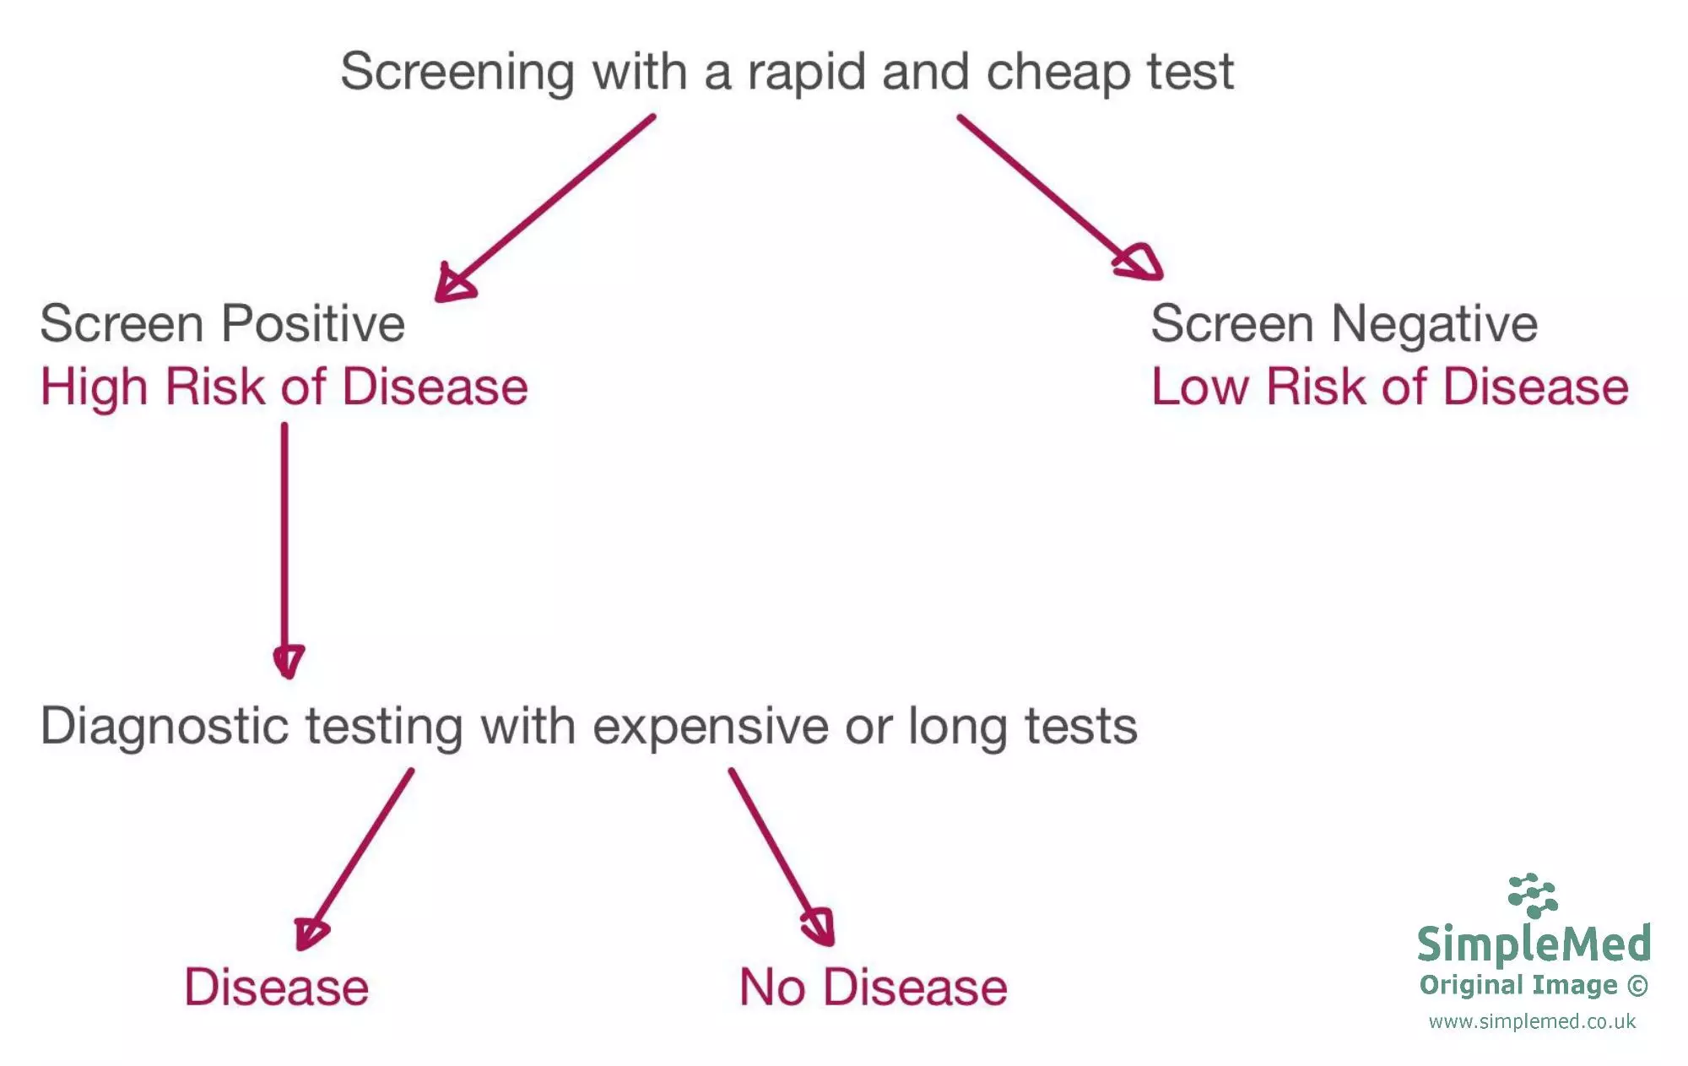1688x1066 pixels.
Task: Select the word 'expensive' in the diagnostic line
Action: point(711,727)
